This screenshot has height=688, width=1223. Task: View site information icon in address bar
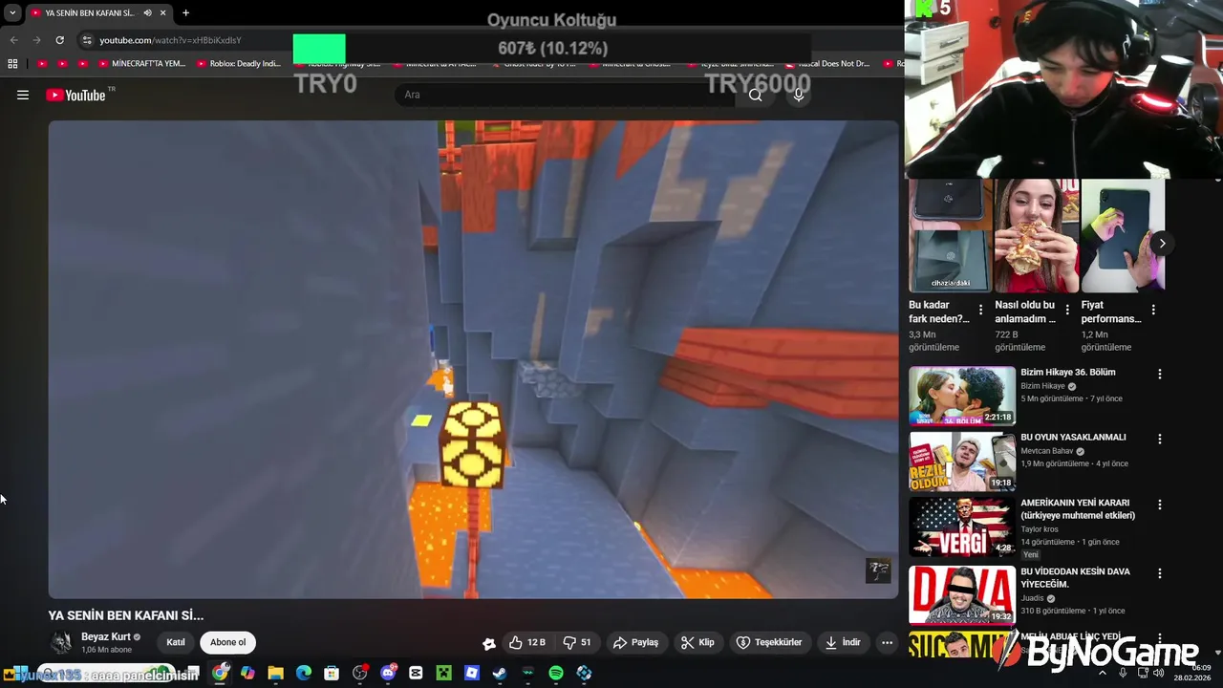click(x=87, y=40)
